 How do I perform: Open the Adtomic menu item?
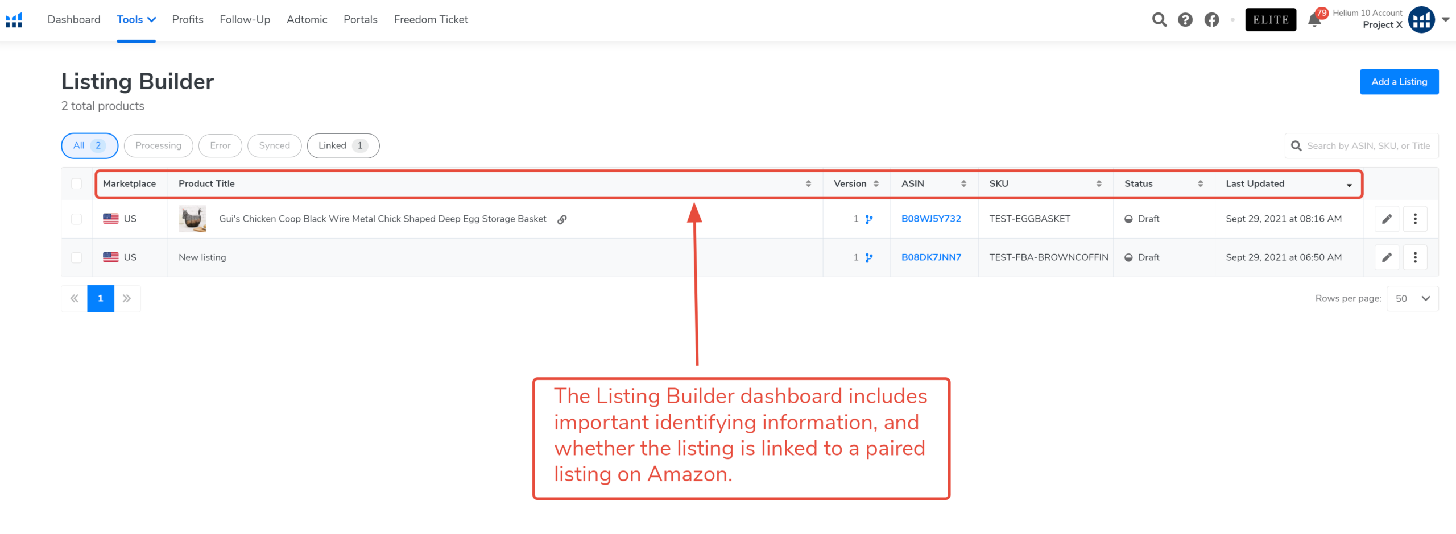(x=307, y=19)
